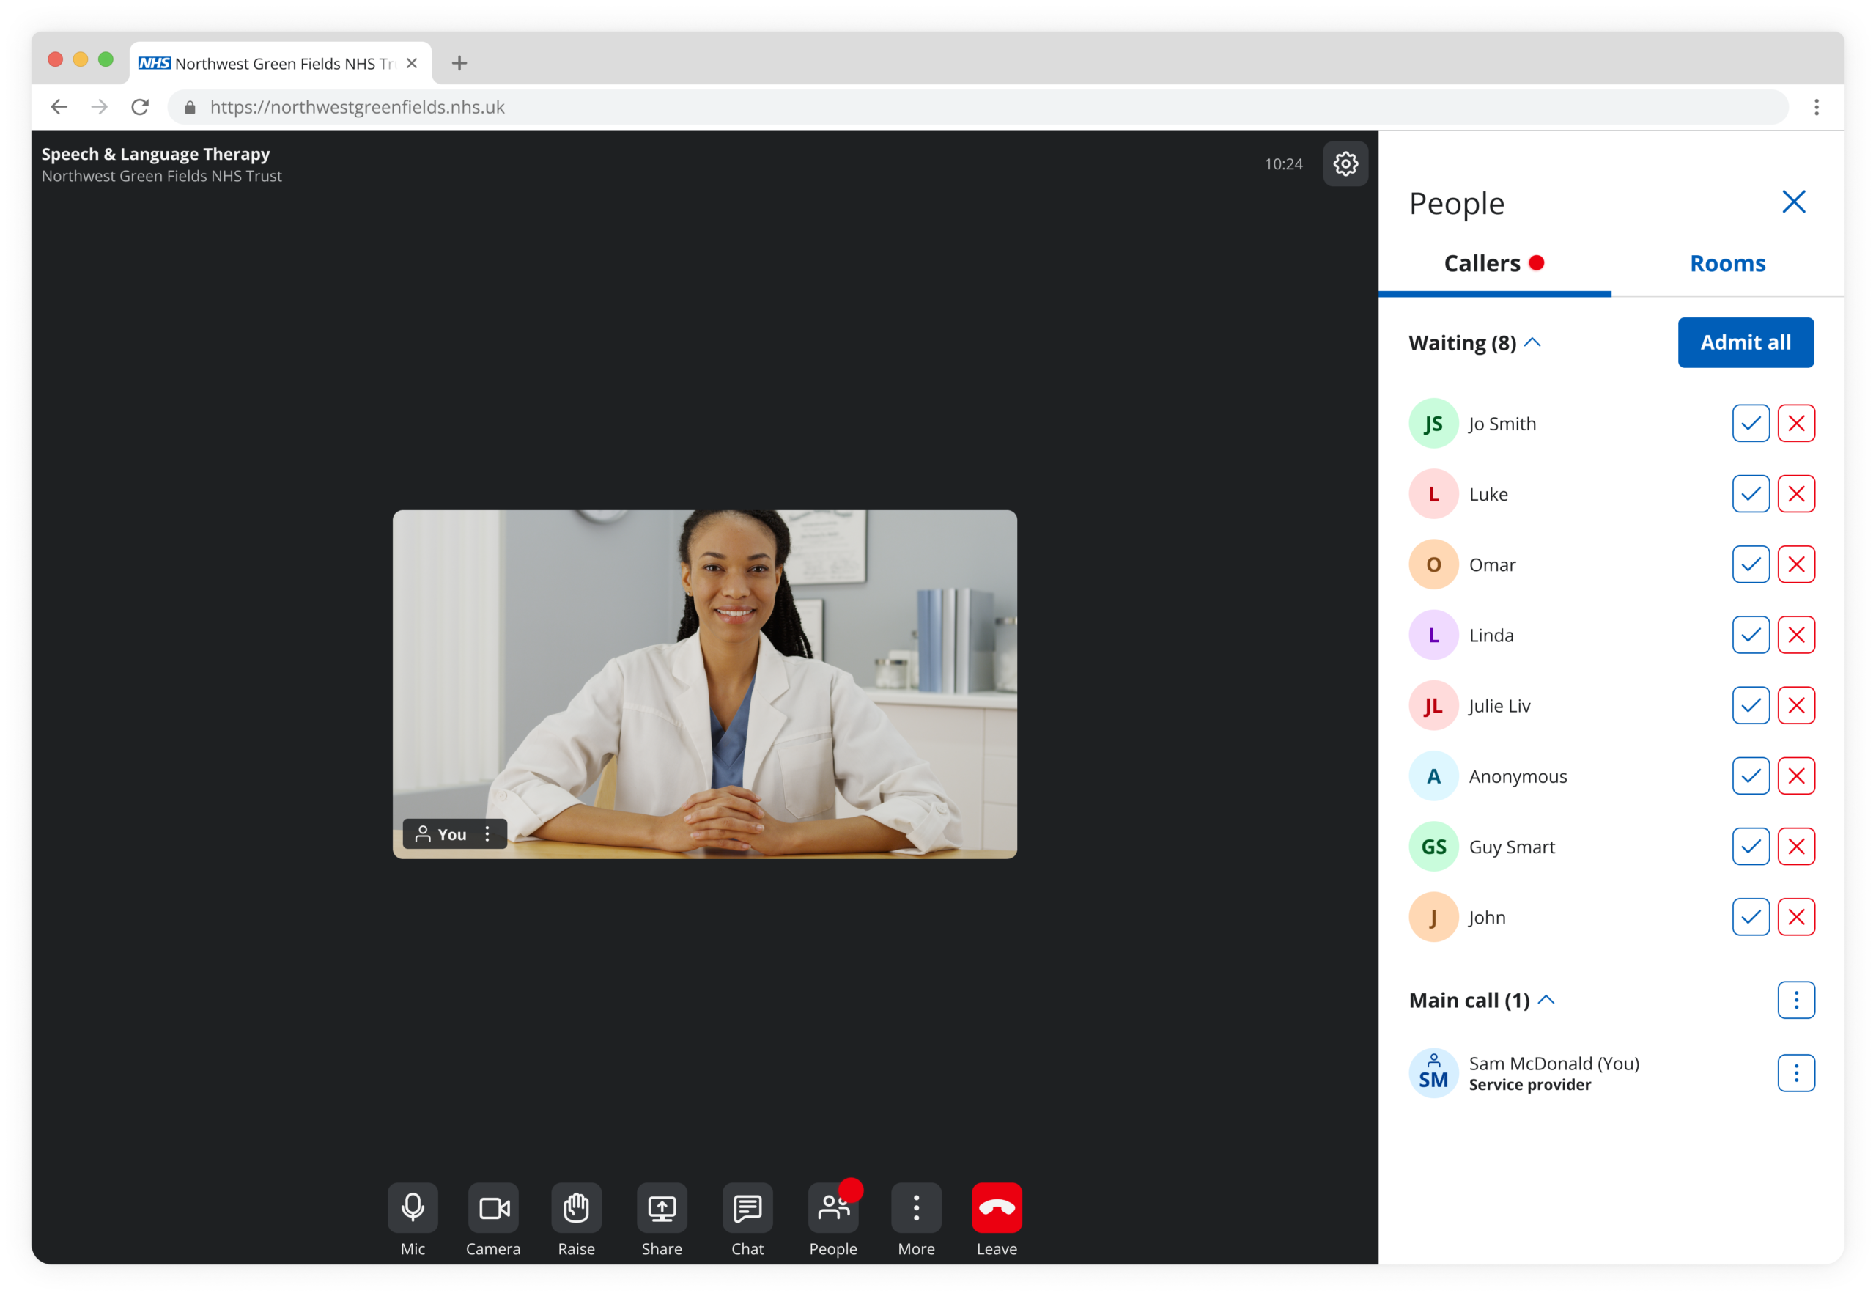Open Sam McDonald's three-dot options menu
This screenshot has width=1876, height=1296.
pos(1795,1073)
